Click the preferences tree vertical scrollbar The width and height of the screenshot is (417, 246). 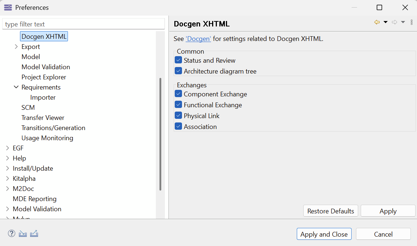point(160,134)
